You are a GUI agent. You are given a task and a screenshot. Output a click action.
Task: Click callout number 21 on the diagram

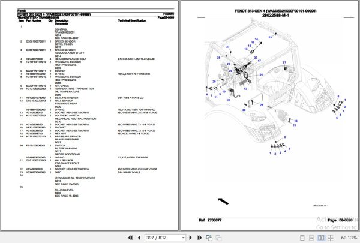(284, 62)
